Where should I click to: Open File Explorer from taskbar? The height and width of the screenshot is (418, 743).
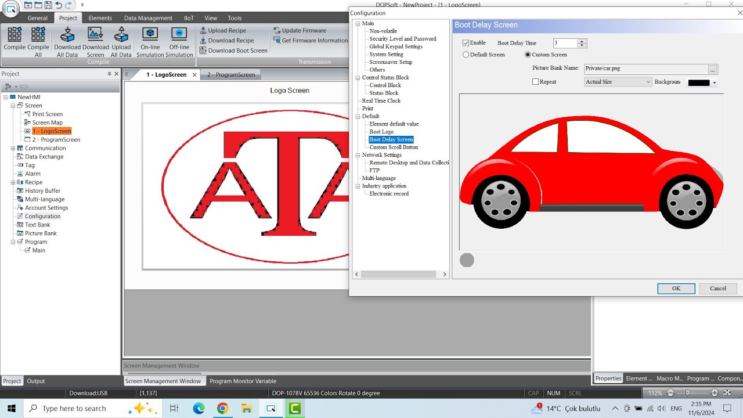pyautogui.click(x=246, y=408)
